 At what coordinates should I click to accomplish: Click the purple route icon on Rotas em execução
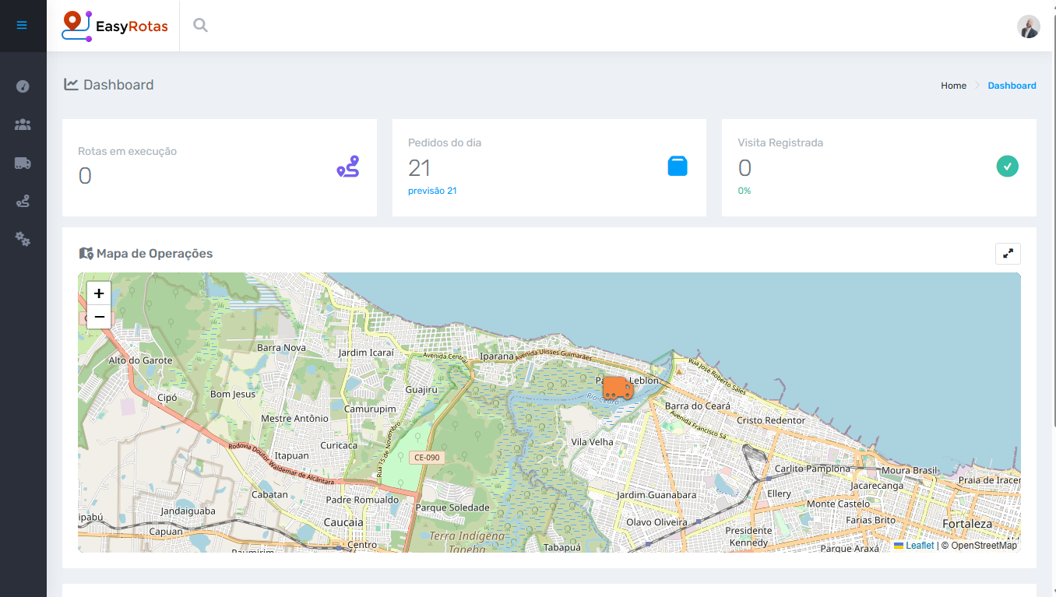pos(348,166)
